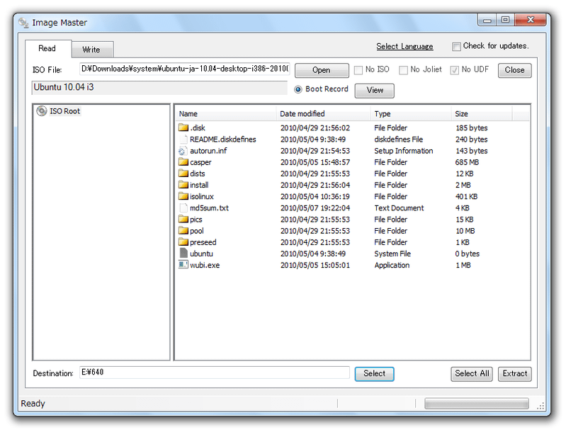Click the isolinux folder icon
Image resolution: width=566 pixels, height=432 pixels.
(x=183, y=196)
